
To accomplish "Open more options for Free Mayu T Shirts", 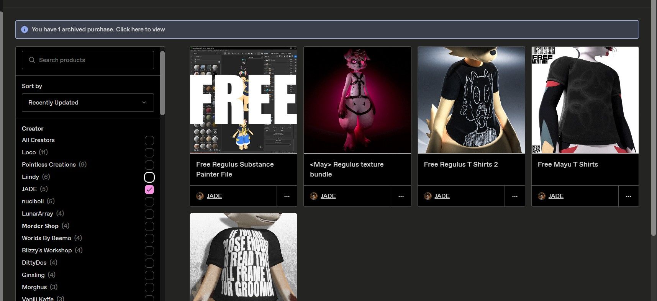I will click(629, 196).
